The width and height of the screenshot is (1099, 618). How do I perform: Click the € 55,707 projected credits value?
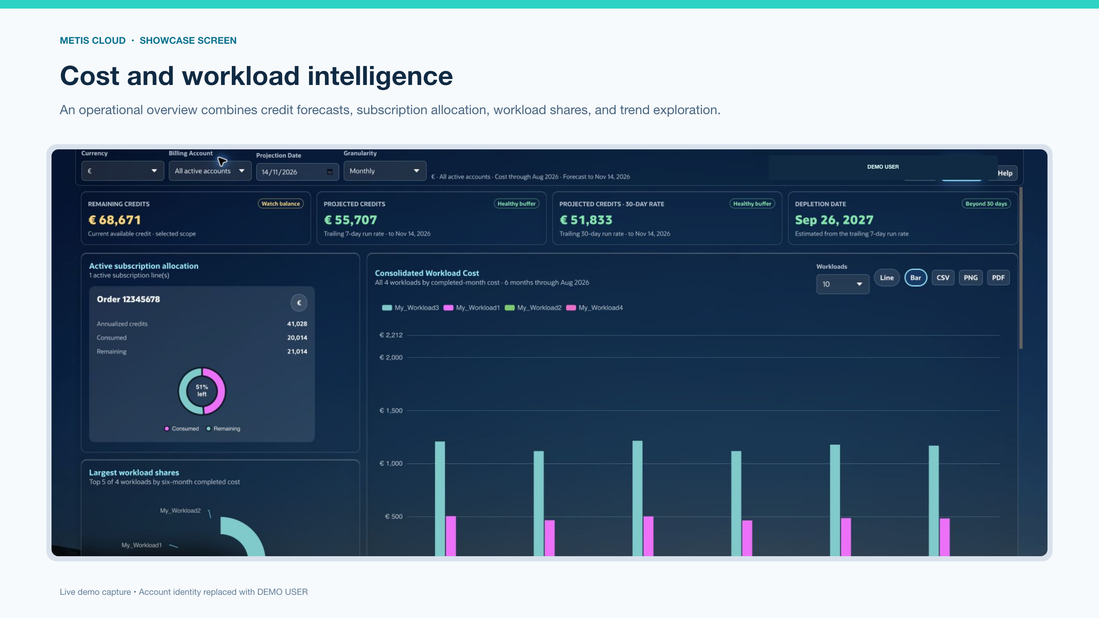pos(350,220)
